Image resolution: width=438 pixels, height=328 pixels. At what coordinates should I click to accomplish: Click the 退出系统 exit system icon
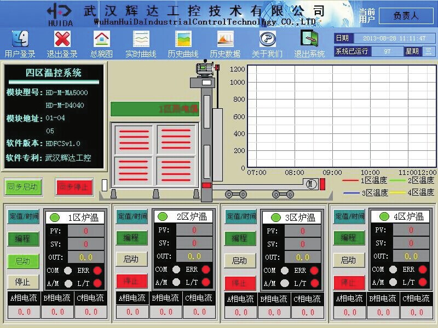(x=309, y=39)
